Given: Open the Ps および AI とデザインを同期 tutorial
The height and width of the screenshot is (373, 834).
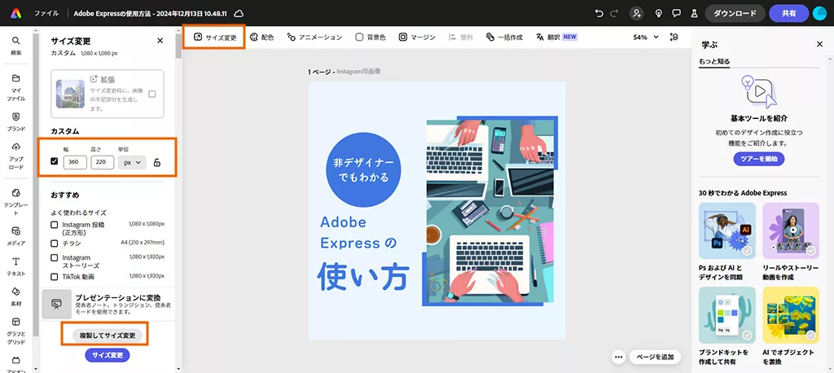Looking at the screenshot, I should tap(727, 242).
